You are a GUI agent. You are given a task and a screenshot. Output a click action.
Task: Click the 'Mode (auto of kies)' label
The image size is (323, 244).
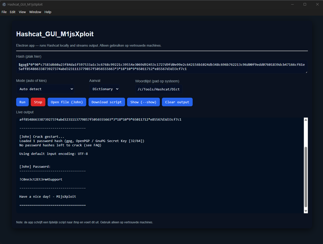pos(32,81)
